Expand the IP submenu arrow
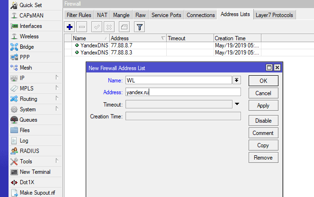Image resolution: width=314 pixels, height=197 pixels. pyautogui.click(x=57, y=77)
